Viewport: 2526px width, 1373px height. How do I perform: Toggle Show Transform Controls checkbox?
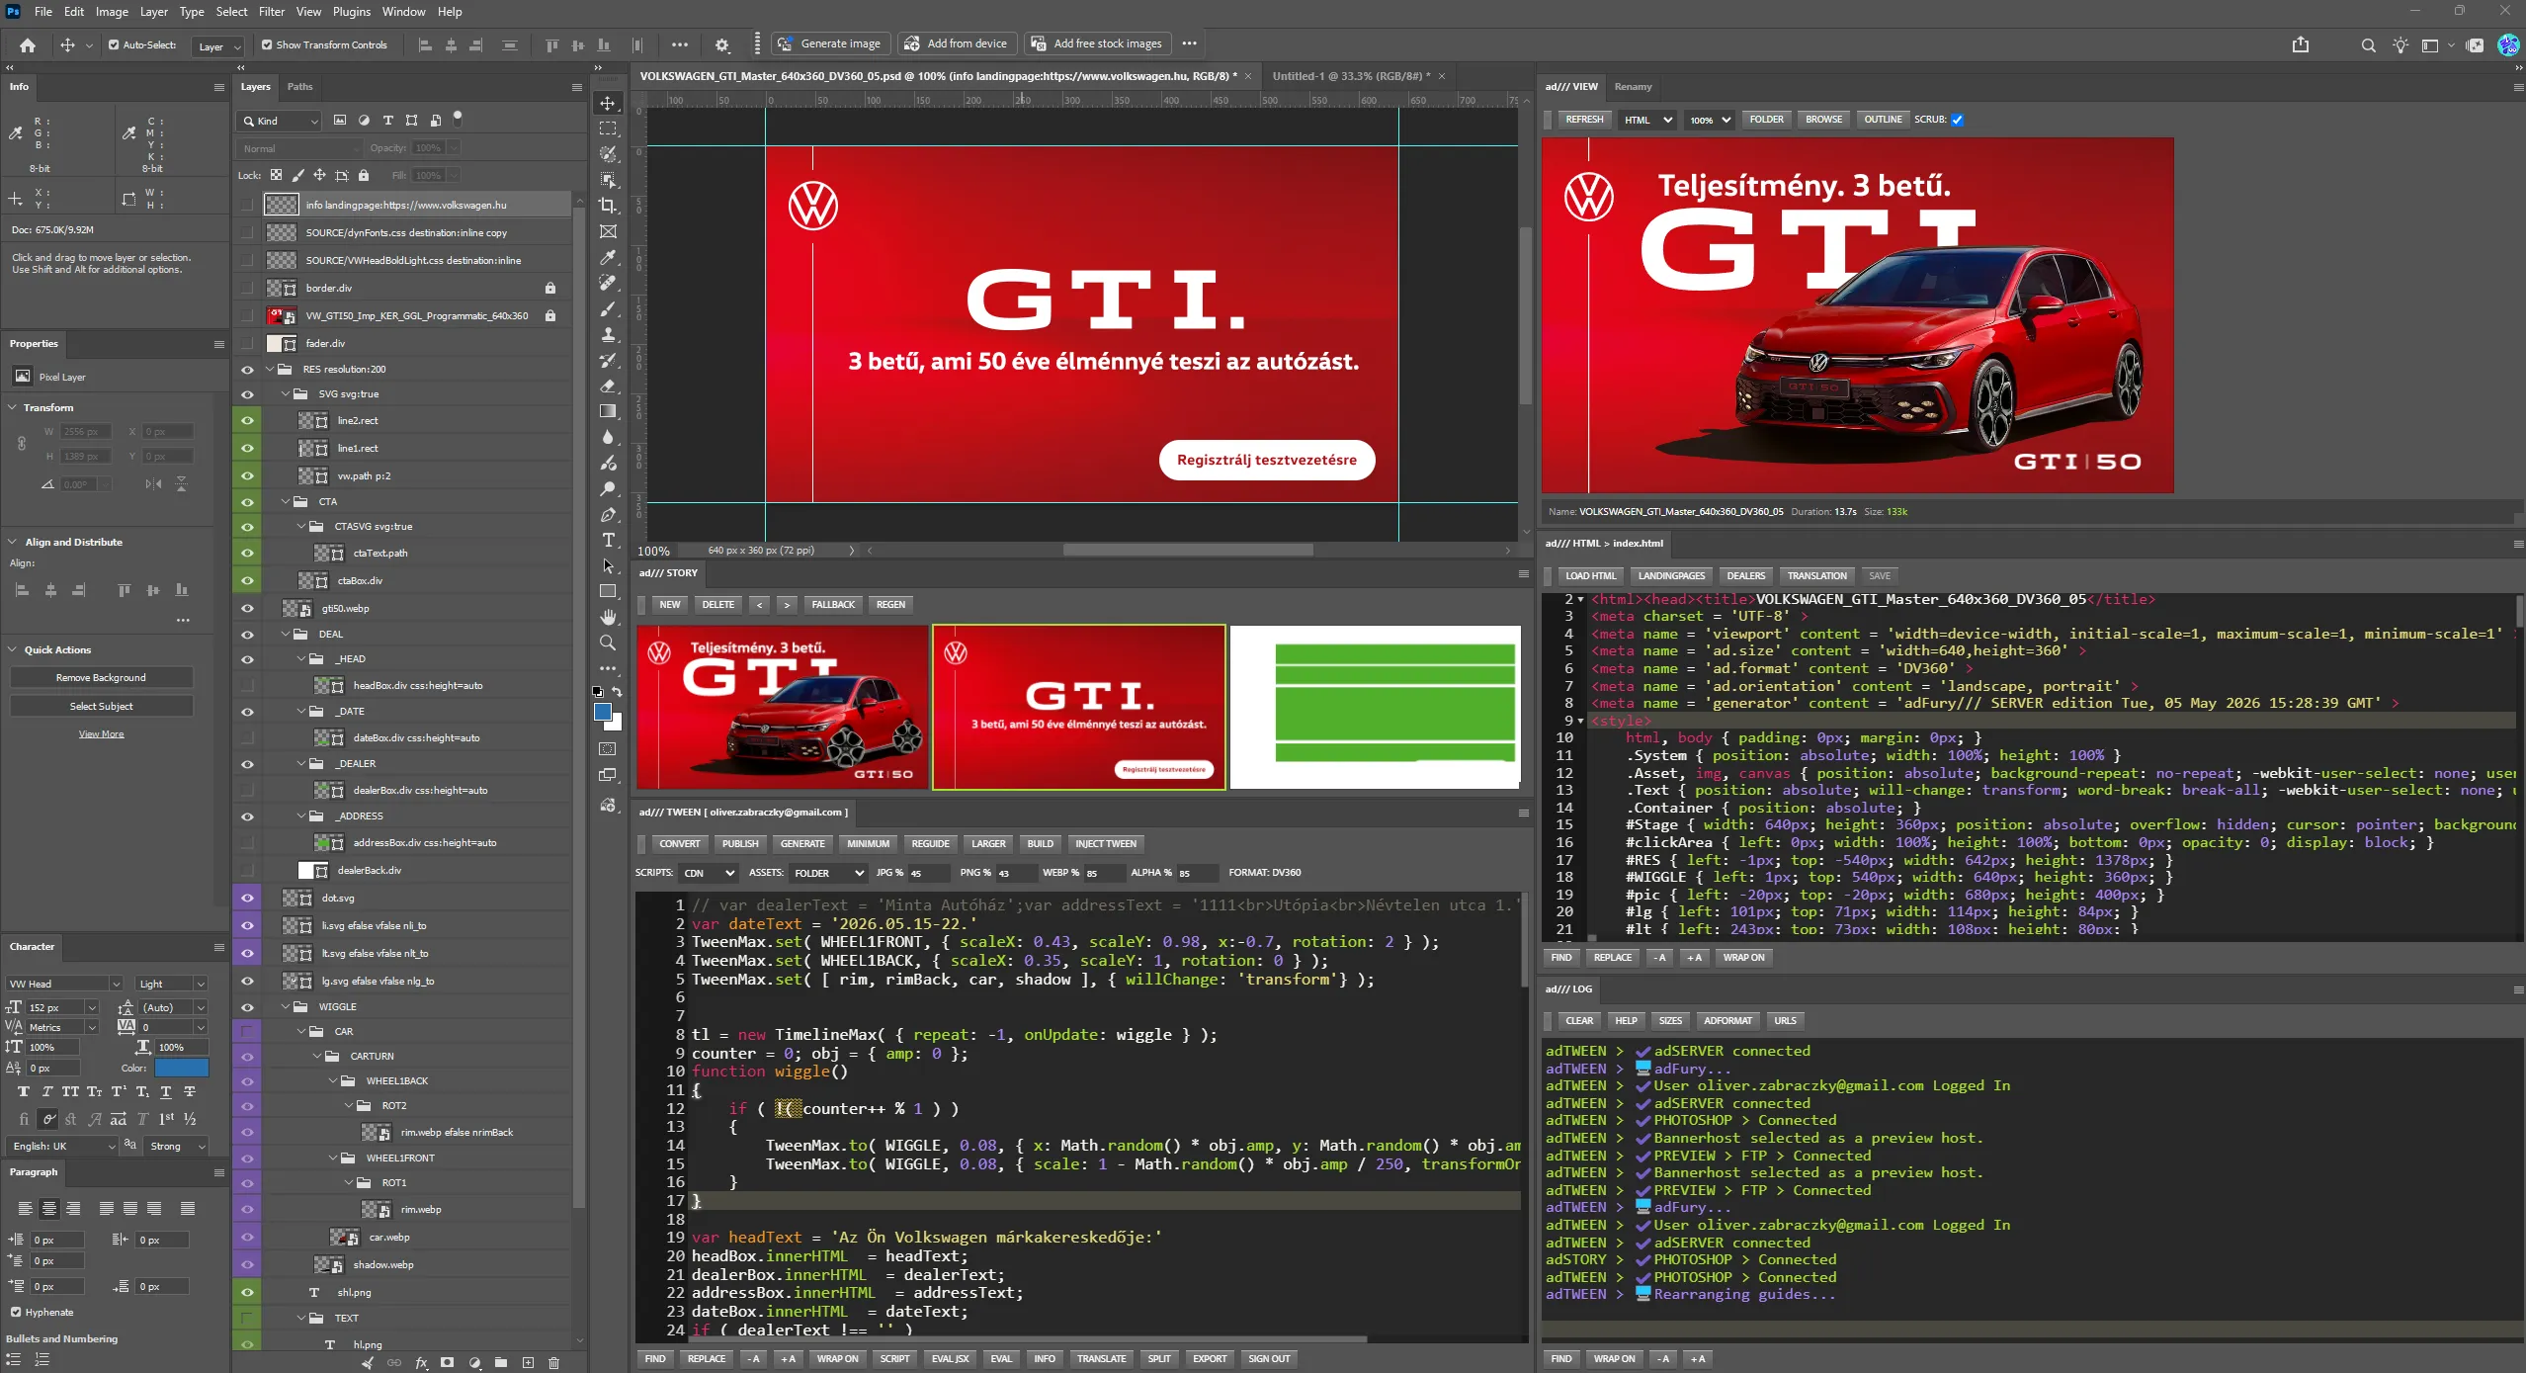tap(267, 44)
